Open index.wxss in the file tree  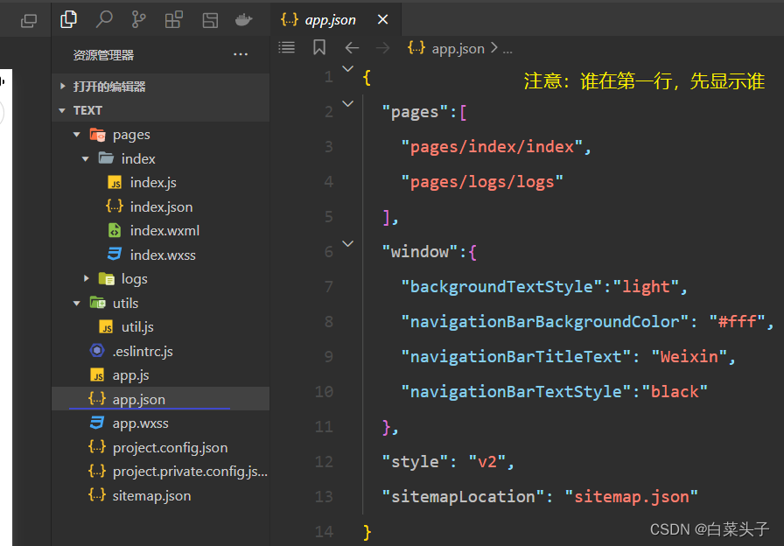pyautogui.click(x=163, y=255)
